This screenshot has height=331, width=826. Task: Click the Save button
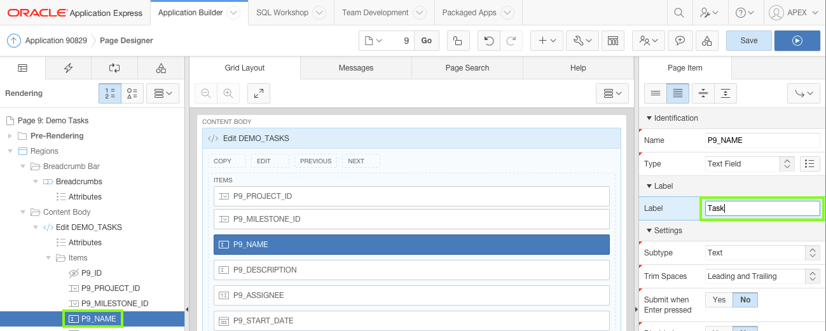[x=748, y=41]
